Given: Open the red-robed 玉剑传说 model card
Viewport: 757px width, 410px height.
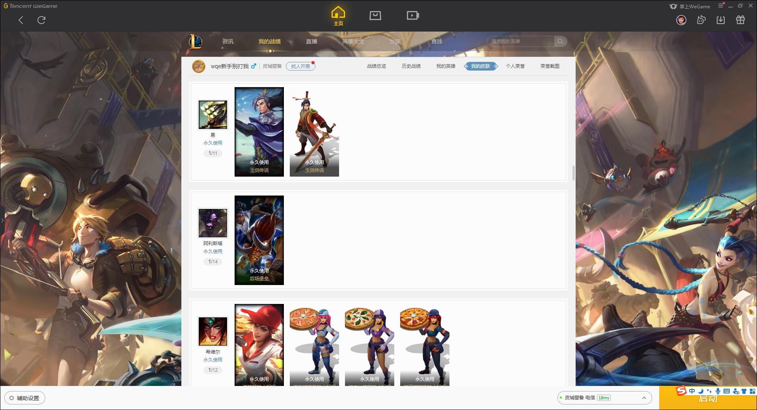Looking at the screenshot, I should pyautogui.click(x=314, y=132).
